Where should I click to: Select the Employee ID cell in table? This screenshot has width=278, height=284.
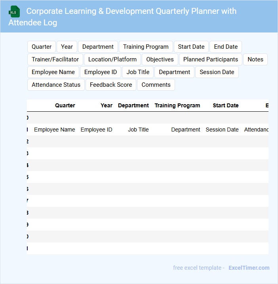[x=96, y=130]
